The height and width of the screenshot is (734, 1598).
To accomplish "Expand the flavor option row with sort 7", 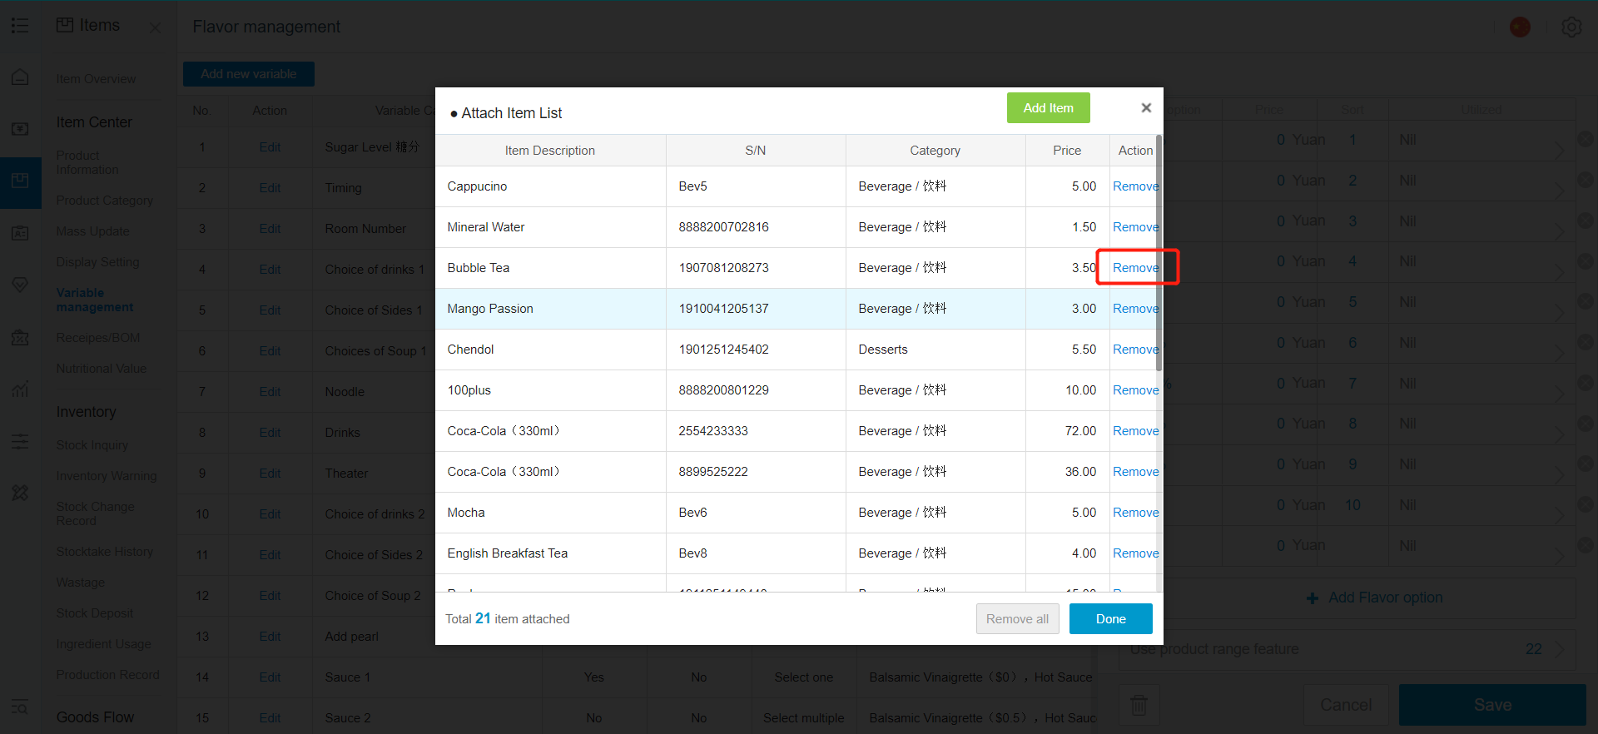I will tap(1559, 394).
